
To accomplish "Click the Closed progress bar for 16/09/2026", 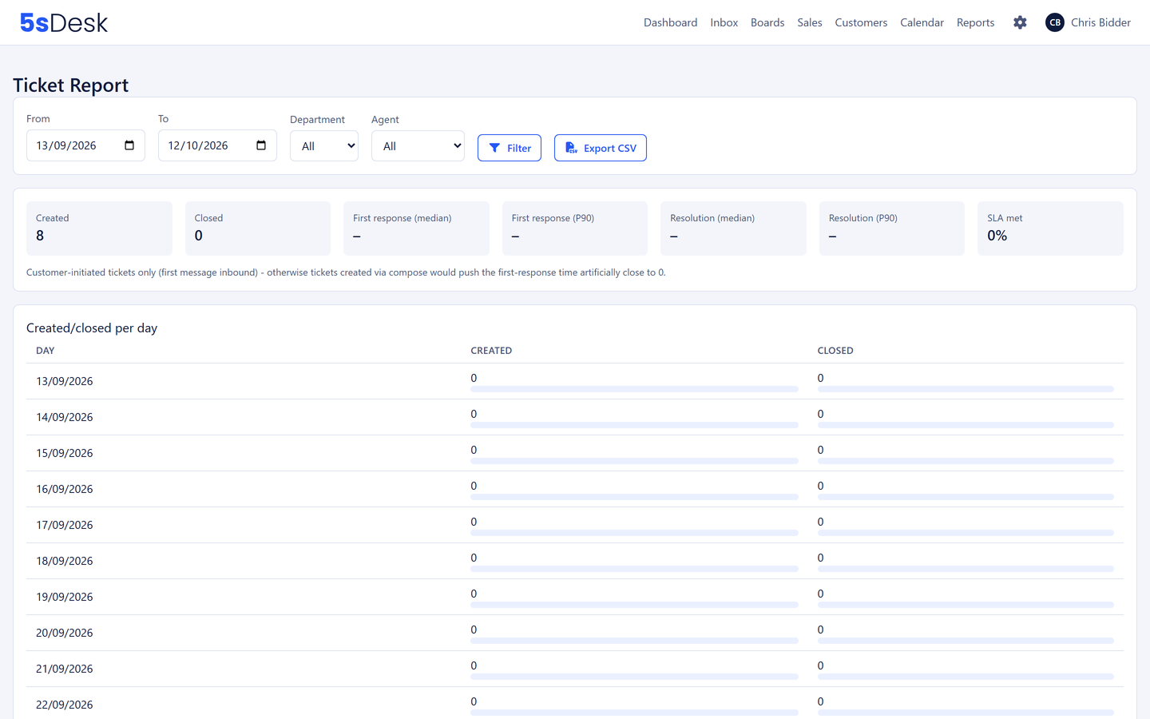I will [x=966, y=497].
